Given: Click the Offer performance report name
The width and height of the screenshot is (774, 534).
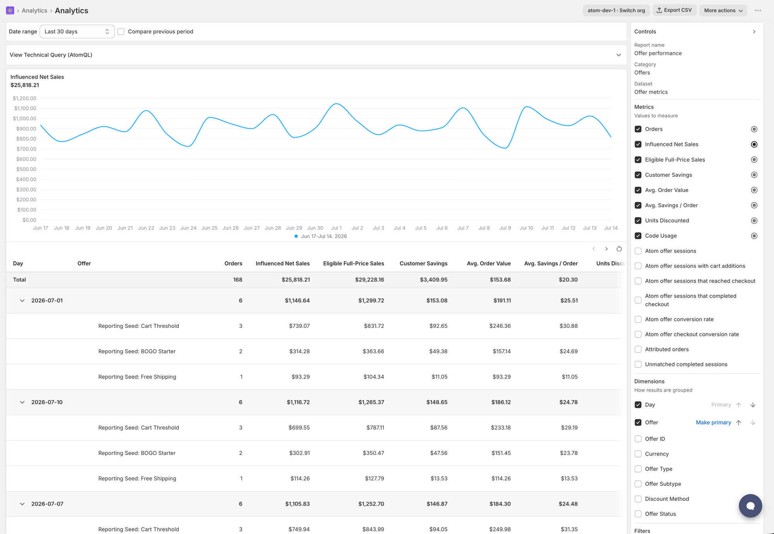Looking at the screenshot, I should click(x=658, y=53).
